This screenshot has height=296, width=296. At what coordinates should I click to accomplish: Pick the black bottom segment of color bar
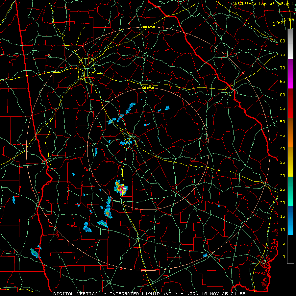[x=290, y=249]
